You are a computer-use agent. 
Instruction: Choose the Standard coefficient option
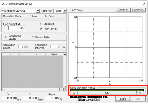point(41,24)
